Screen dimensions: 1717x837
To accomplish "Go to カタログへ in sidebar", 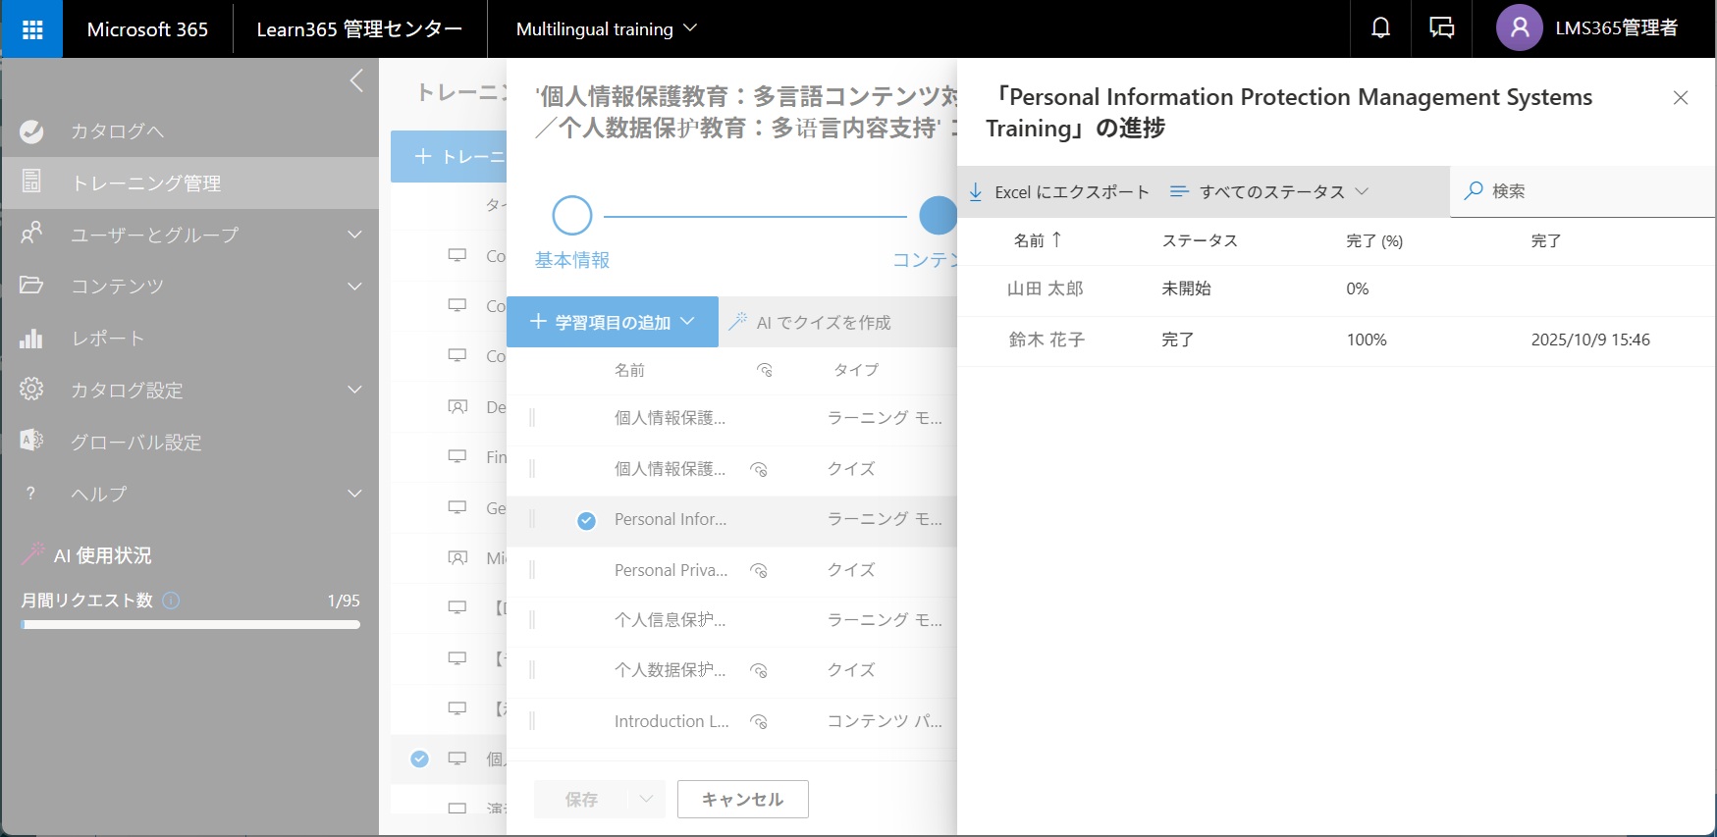I will (x=118, y=131).
